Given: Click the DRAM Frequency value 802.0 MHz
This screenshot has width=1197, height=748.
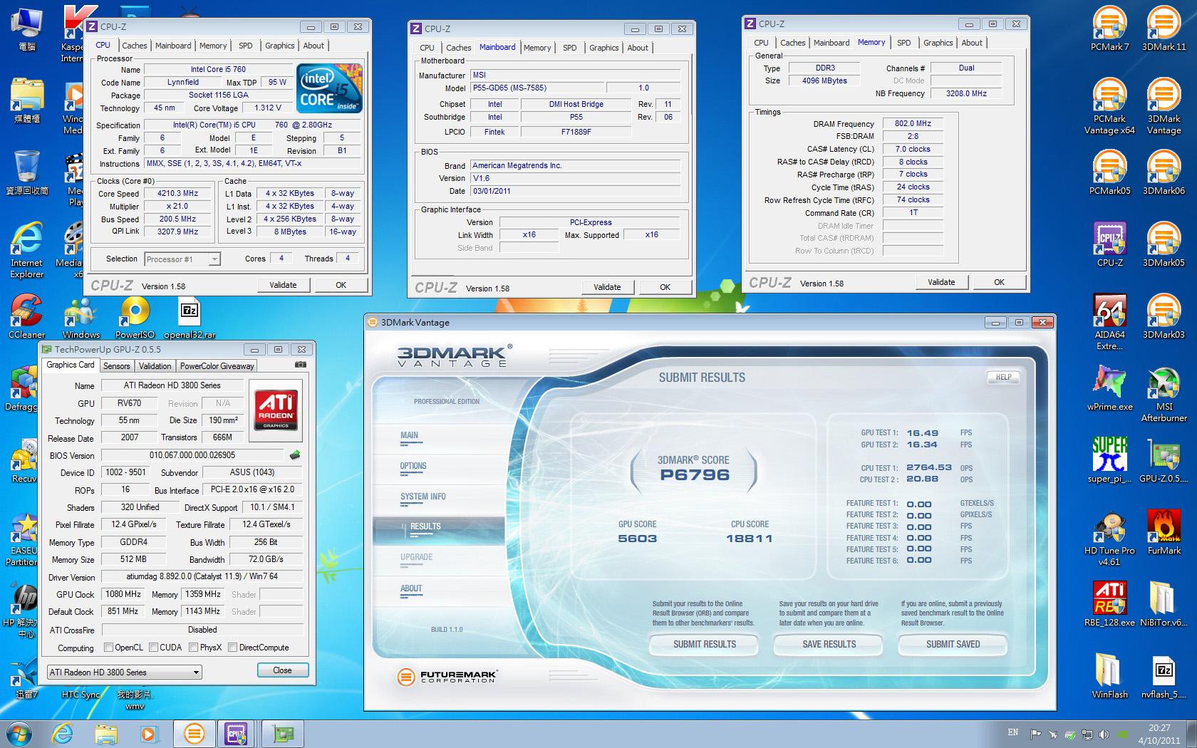Looking at the screenshot, I should pos(913,123).
